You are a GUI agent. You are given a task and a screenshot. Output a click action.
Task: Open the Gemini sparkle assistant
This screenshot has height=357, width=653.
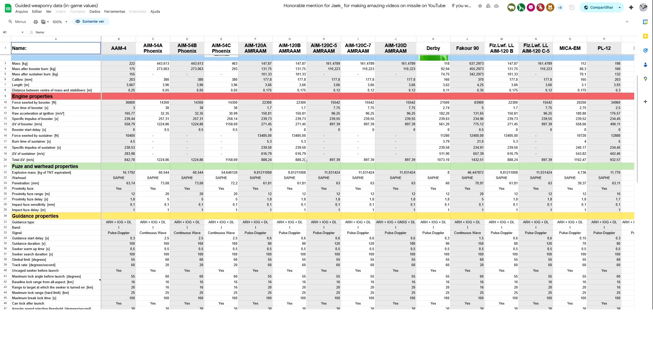click(631, 7)
